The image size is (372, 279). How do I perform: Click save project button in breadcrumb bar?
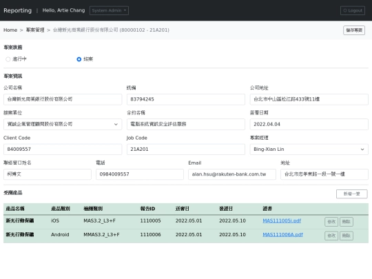pos(354,30)
